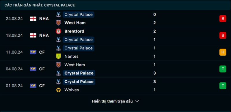The width and height of the screenshot is (231, 112).
Task: Click the Wolves club crest
Action: click(59, 90)
